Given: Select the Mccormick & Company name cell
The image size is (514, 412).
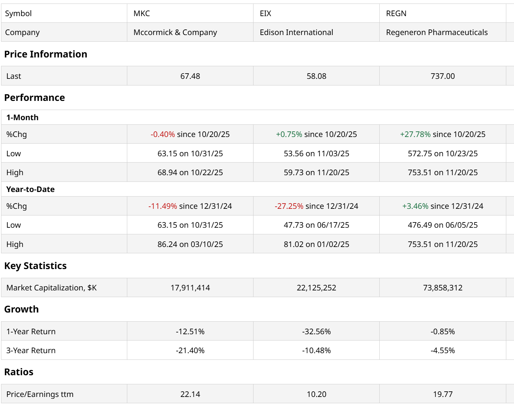Looking at the screenshot, I should click(175, 32).
